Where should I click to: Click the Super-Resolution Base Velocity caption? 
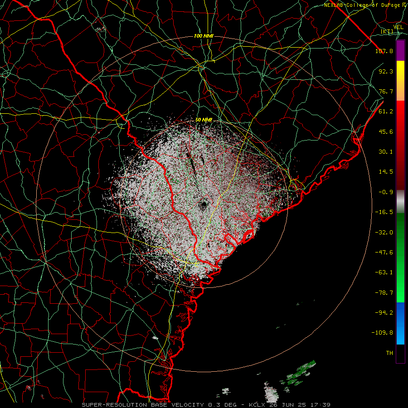(x=206, y=405)
